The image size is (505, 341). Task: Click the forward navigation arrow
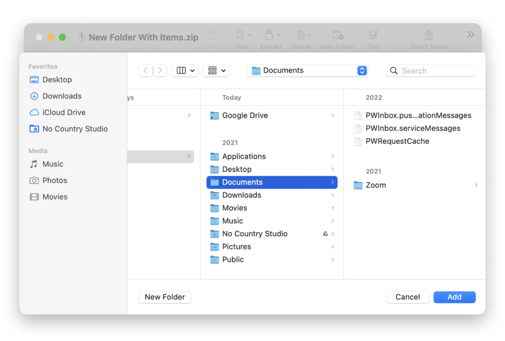tap(160, 71)
